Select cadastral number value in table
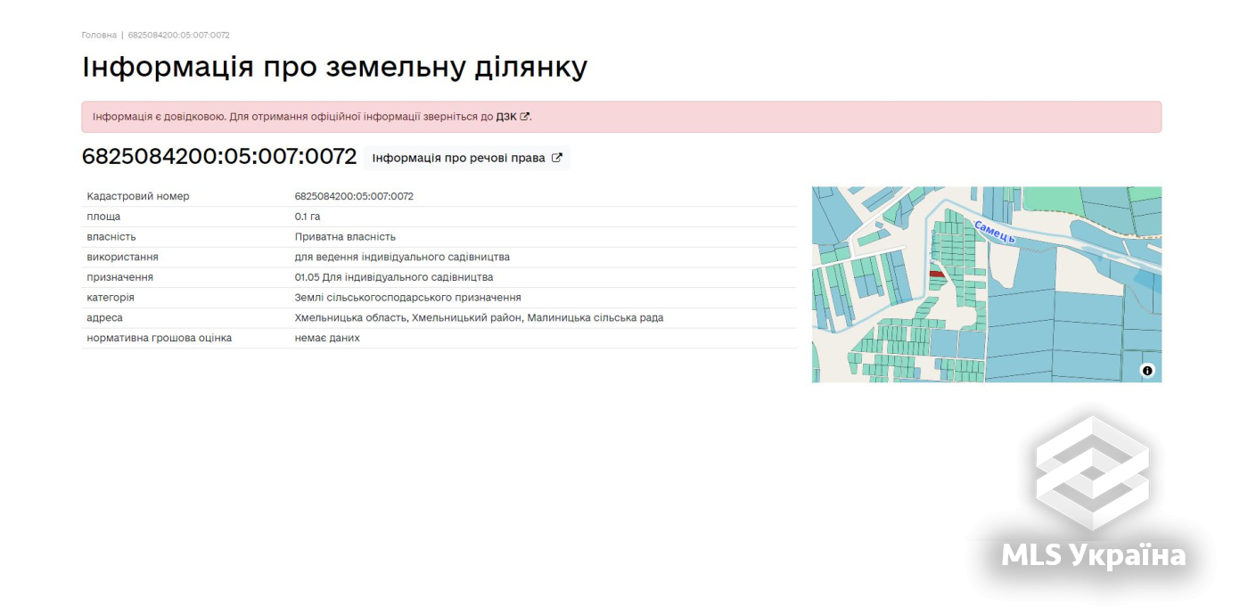This screenshot has height=615, width=1248. [354, 196]
